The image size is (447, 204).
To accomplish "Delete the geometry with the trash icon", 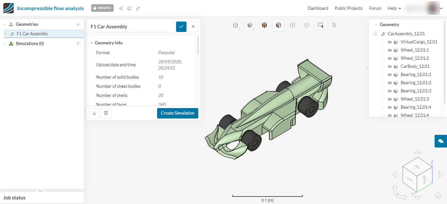I will pyautogui.click(x=106, y=113).
